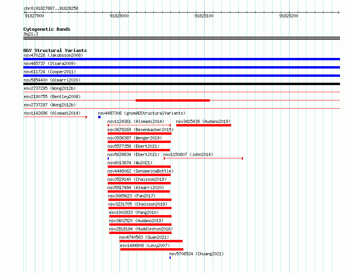Open nsv3402520 (Audano2019) label
This screenshot has width=351, height=273.
pos(136,221)
